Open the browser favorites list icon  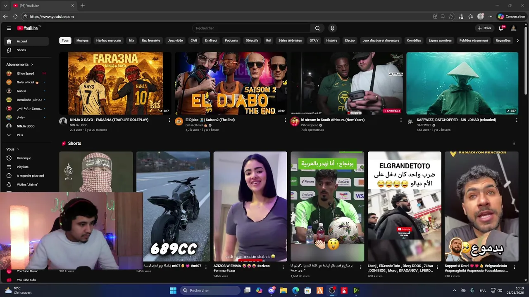pos(471,16)
